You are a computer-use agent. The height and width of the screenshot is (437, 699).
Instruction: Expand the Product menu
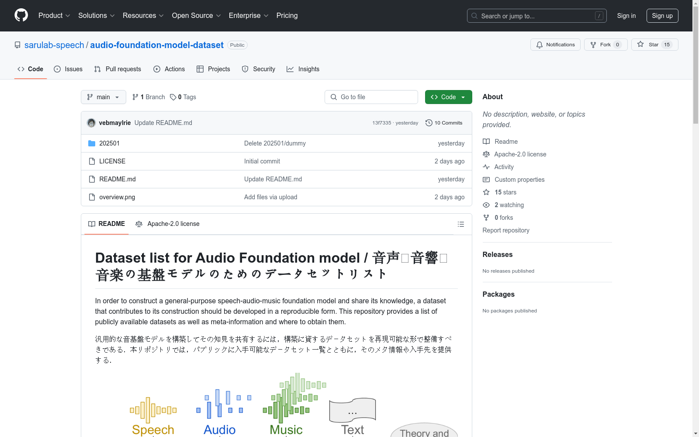point(54,15)
